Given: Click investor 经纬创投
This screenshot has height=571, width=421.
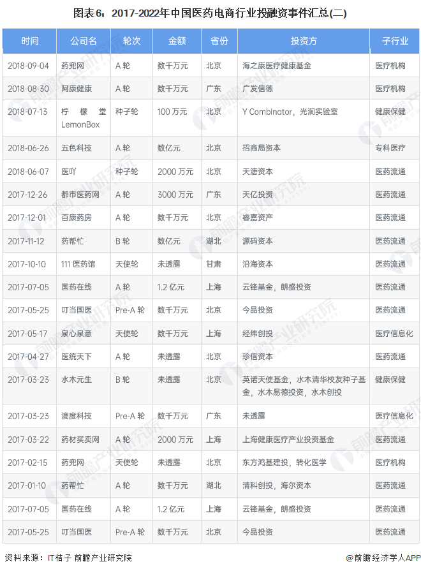Looking at the screenshot, I should [x=258, y=334].
